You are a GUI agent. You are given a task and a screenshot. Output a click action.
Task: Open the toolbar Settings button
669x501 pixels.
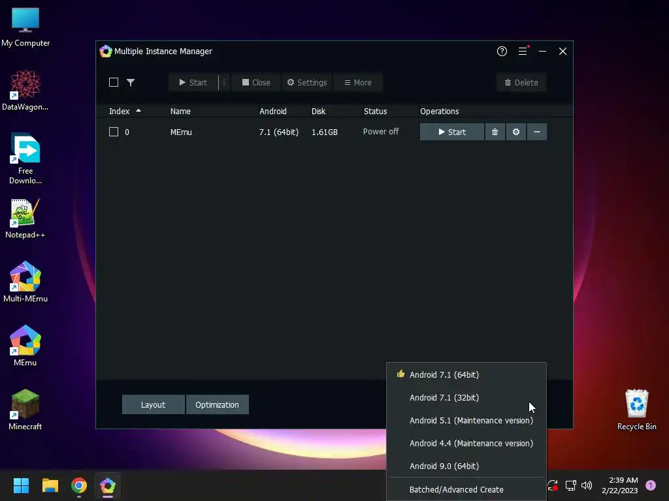pyautogui.click(x=307, y=83)
